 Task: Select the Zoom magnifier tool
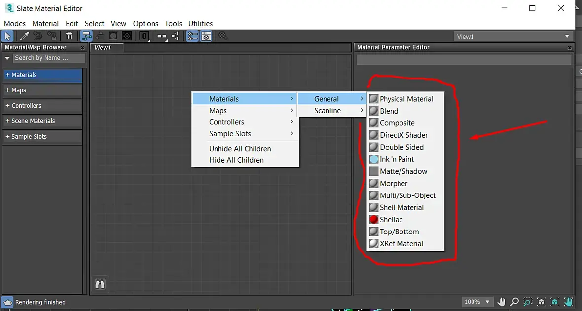[x=514, y=302]
